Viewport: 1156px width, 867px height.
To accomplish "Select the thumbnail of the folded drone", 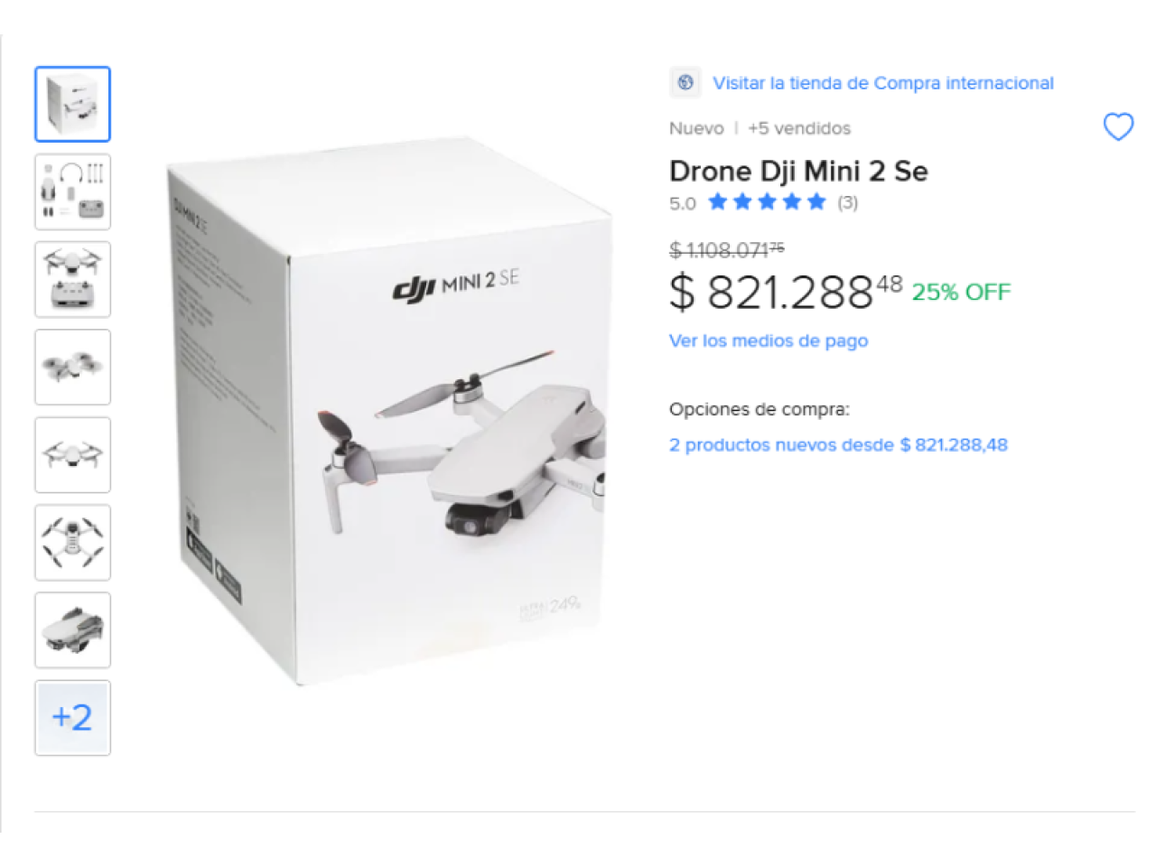I will [x=72, y=629].
